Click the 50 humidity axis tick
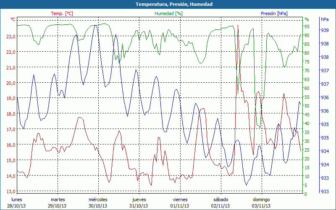The image size is (336, 210). coord(307,106)
